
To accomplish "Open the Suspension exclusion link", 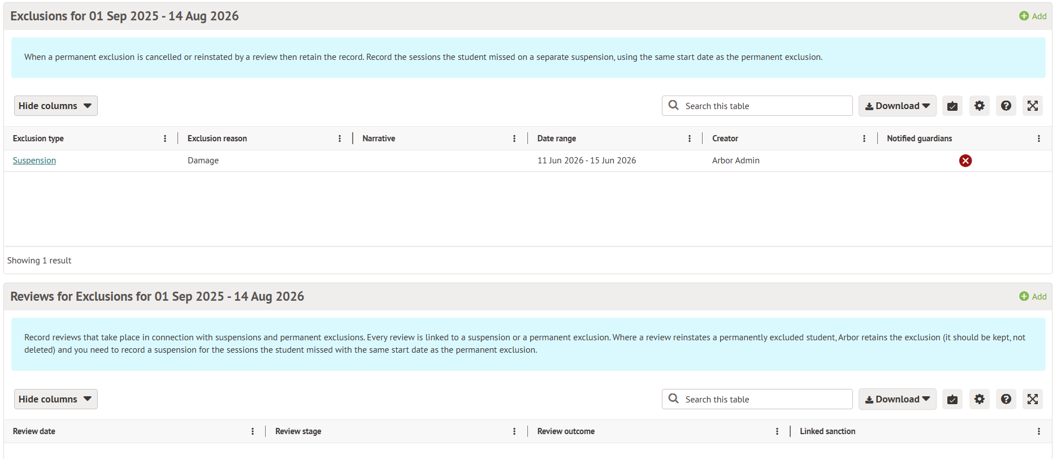I will (34, 161).
